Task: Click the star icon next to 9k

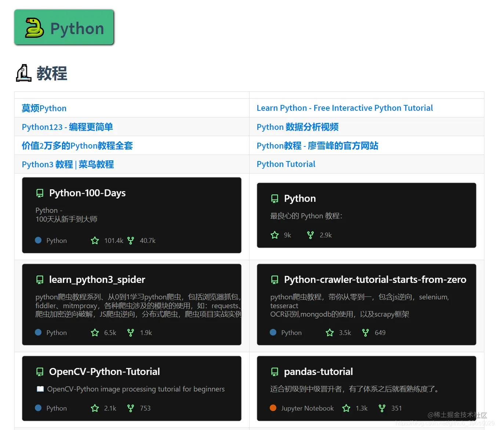Action: click(275, 235)
